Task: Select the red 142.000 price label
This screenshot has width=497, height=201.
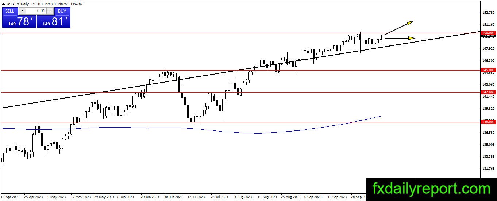Action: pyautogui.click(x=488, y=92)
